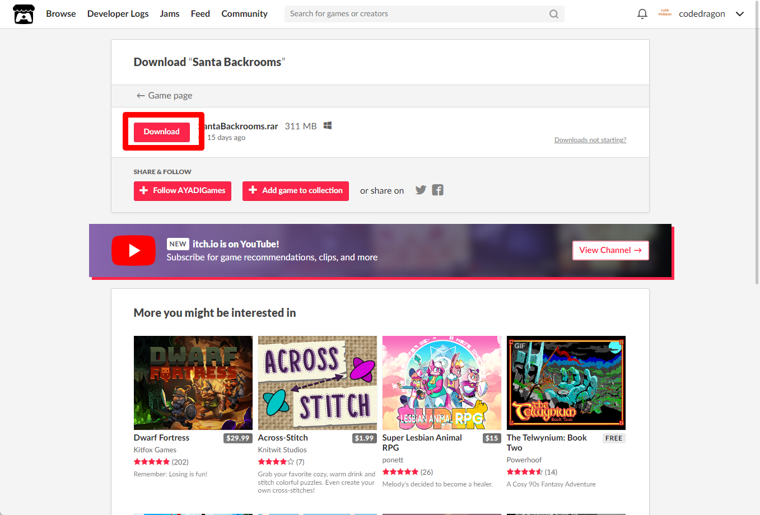Return to the Game page link
The height and width of the screenshot is (515, 760).
(165, 96)
